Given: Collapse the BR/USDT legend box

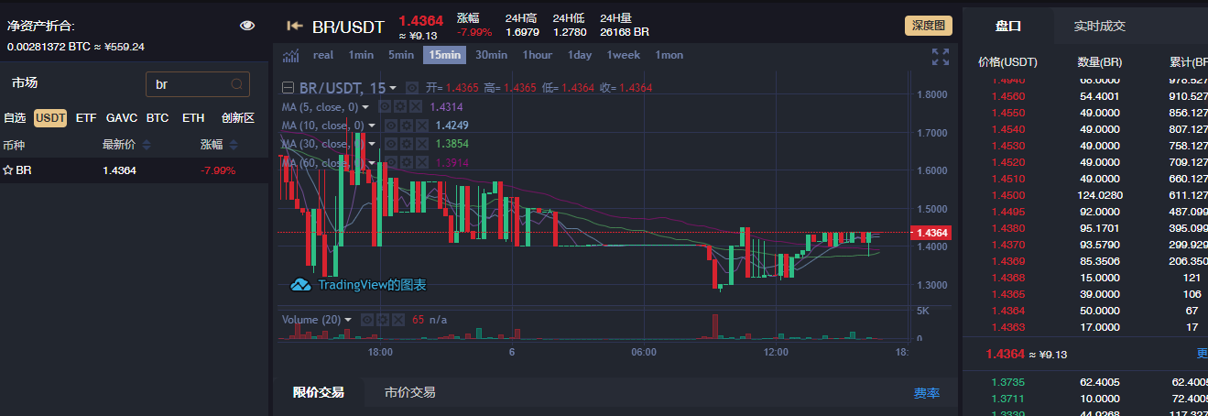Looking at the screenshot, I should [x=288, y=88].
